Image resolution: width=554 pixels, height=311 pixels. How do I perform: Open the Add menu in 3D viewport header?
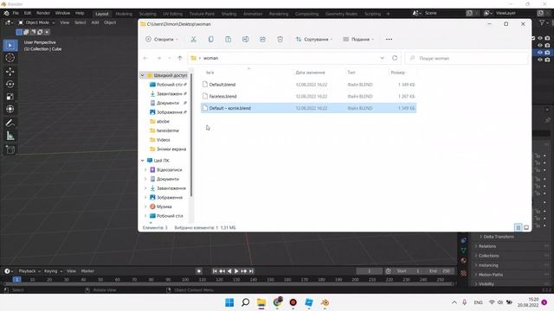pos(95,22)
